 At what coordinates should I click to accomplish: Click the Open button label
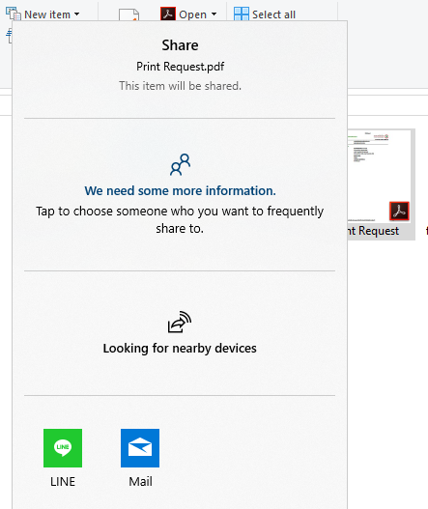pos(192,14)
